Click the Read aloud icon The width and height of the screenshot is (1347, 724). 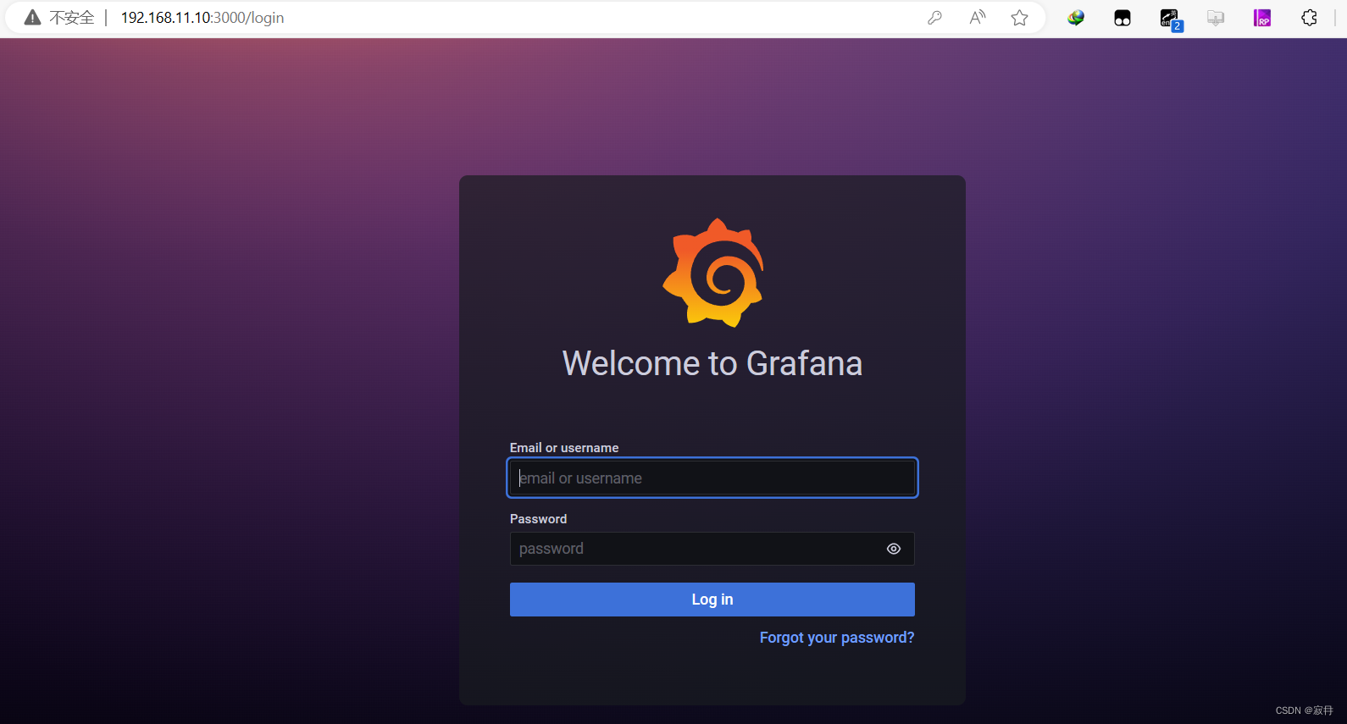click(978, 18)
